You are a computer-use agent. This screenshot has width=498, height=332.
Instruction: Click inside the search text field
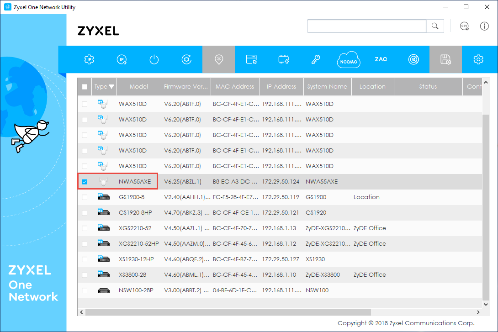click(x=366, y=26)
